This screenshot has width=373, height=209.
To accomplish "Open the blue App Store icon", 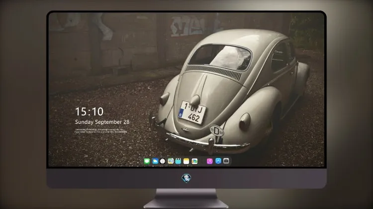I will [x=218, y=161].
